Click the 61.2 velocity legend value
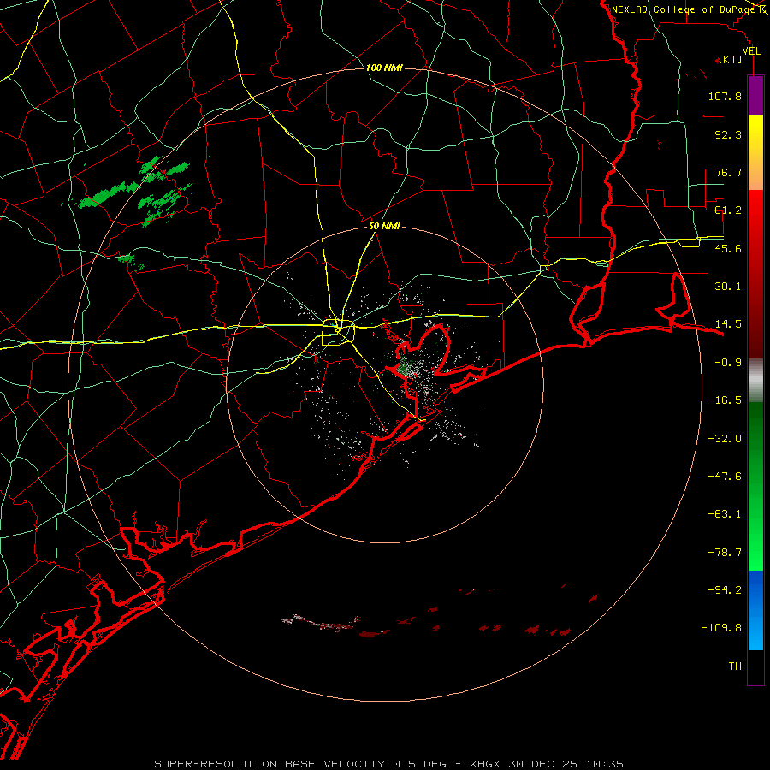 [728, 210]
